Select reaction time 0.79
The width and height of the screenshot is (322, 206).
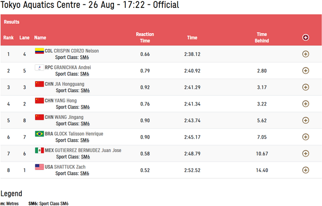click(x=145, y=71)
